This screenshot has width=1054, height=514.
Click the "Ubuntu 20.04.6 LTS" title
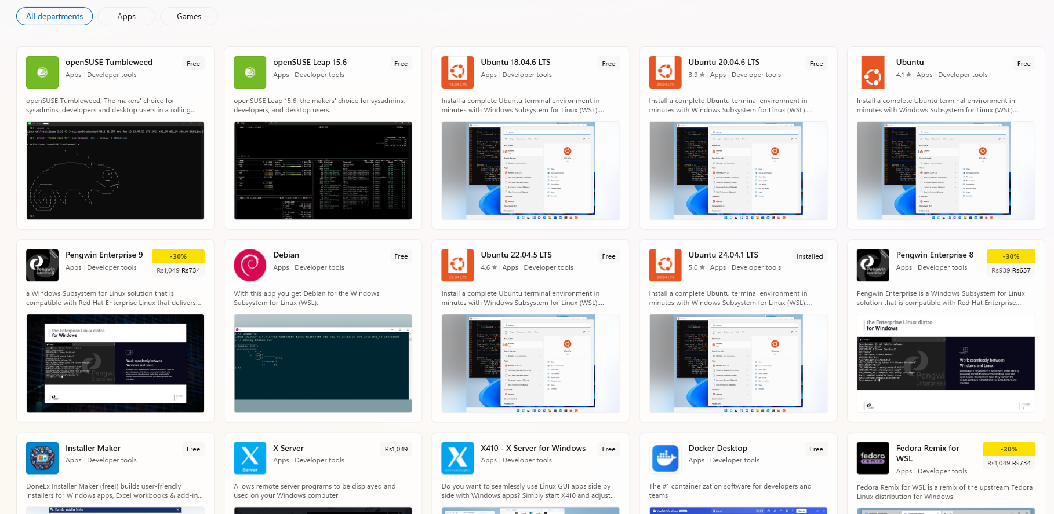pos(724,63)
